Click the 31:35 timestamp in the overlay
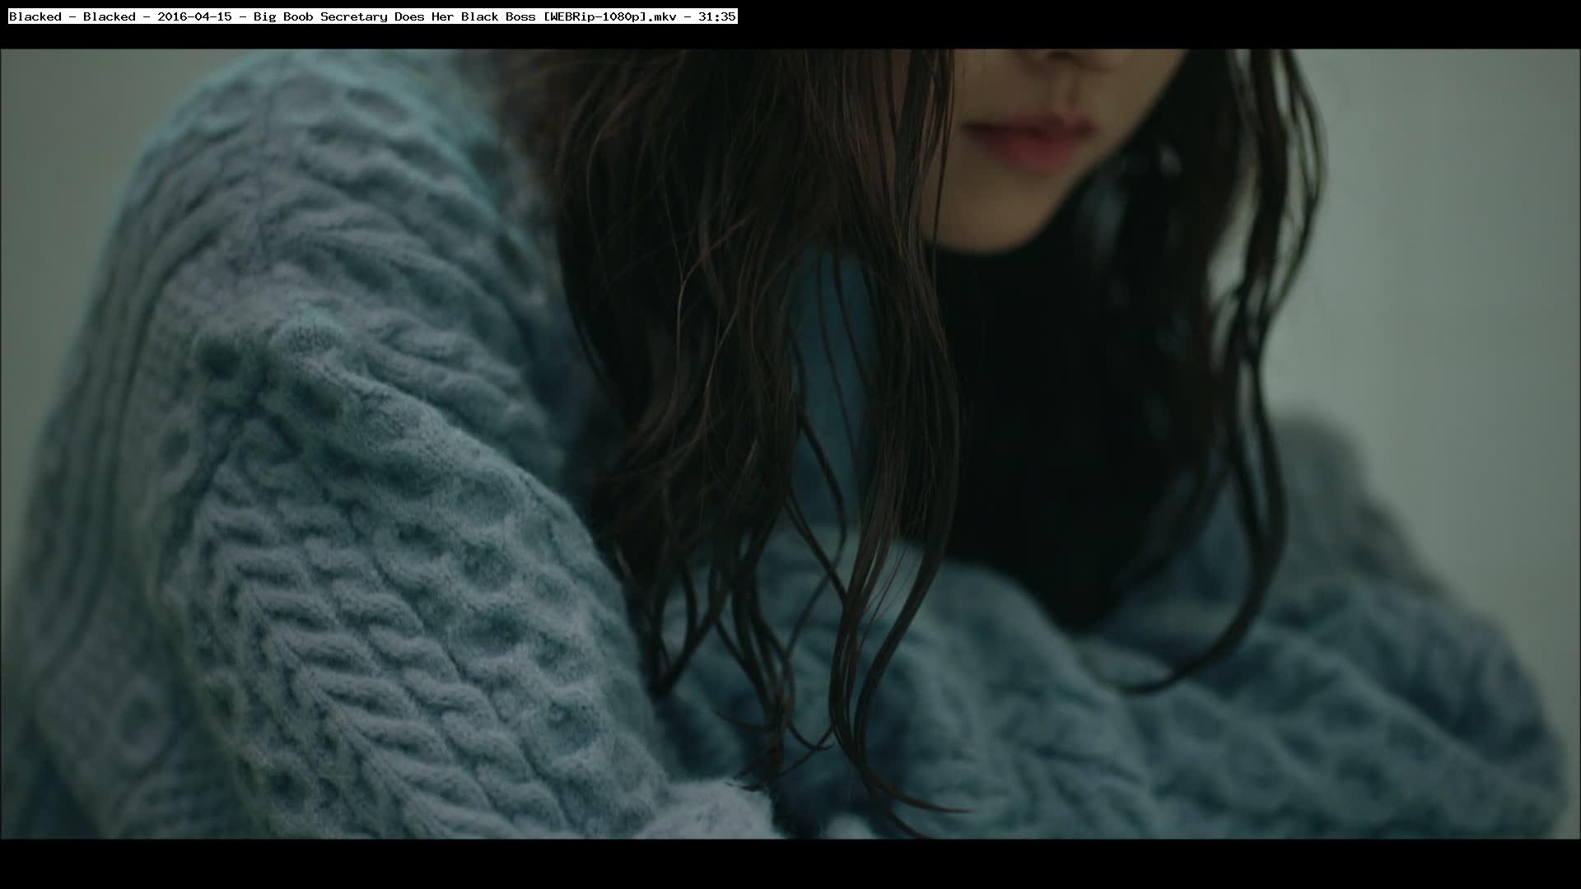The image size is (1581, 889). (x=716, y=16)
